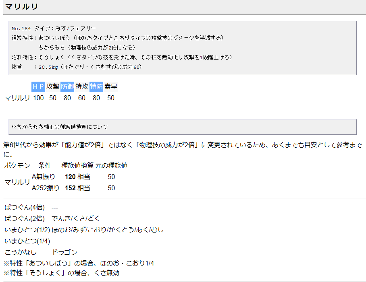This screenshot has width=366, height=282.
Task: Click the 120 相当 value
Action: (x=77, y=177)
